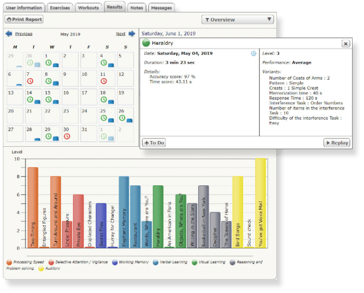Click the green Heraldry status circle icon

click(146, 43)
